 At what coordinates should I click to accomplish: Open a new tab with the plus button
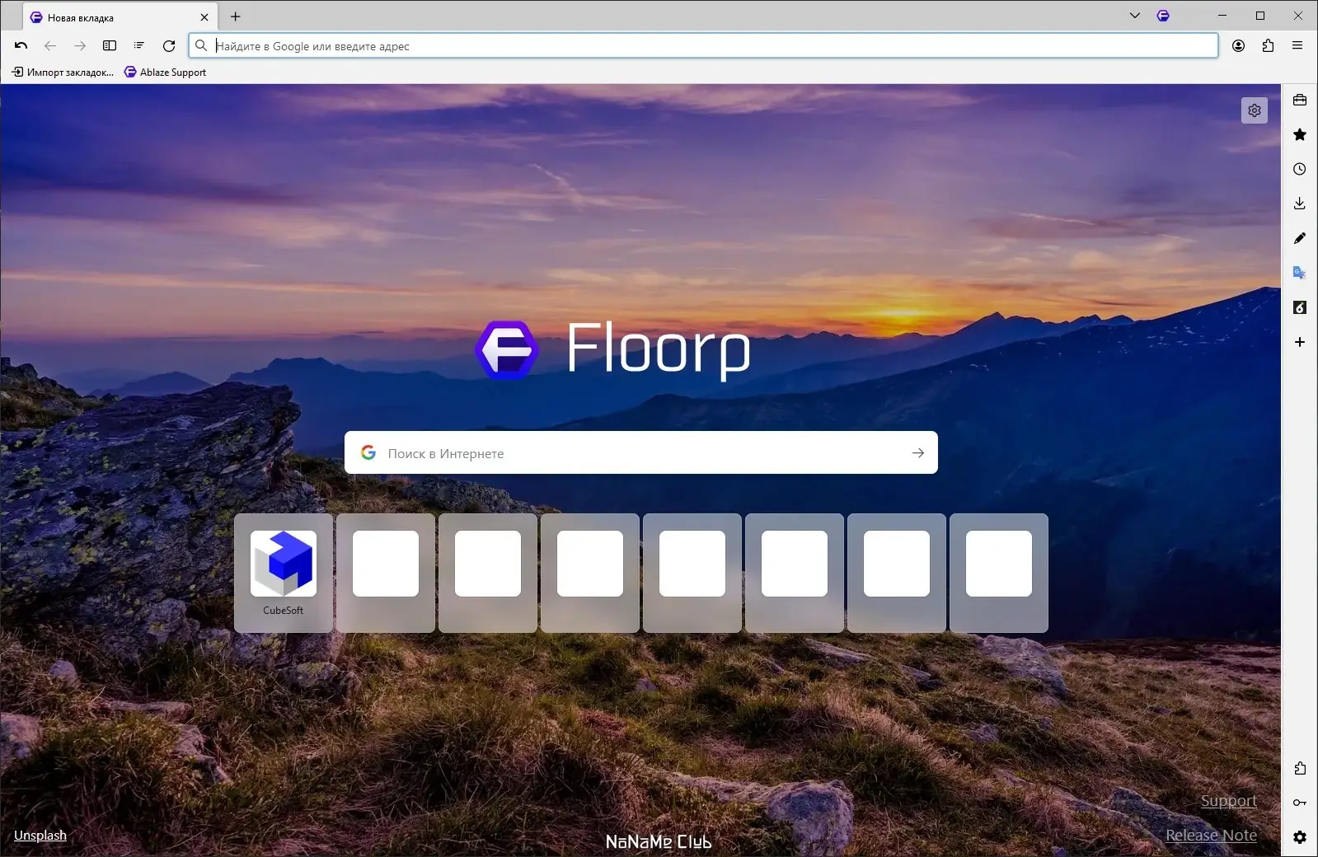pyautogui.click(x=236, y=16)
